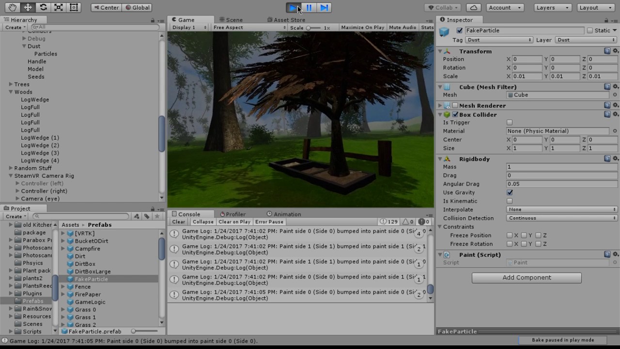Pause the game playback
This screenshot has width=620, height=349.
(x=309, y=7)
